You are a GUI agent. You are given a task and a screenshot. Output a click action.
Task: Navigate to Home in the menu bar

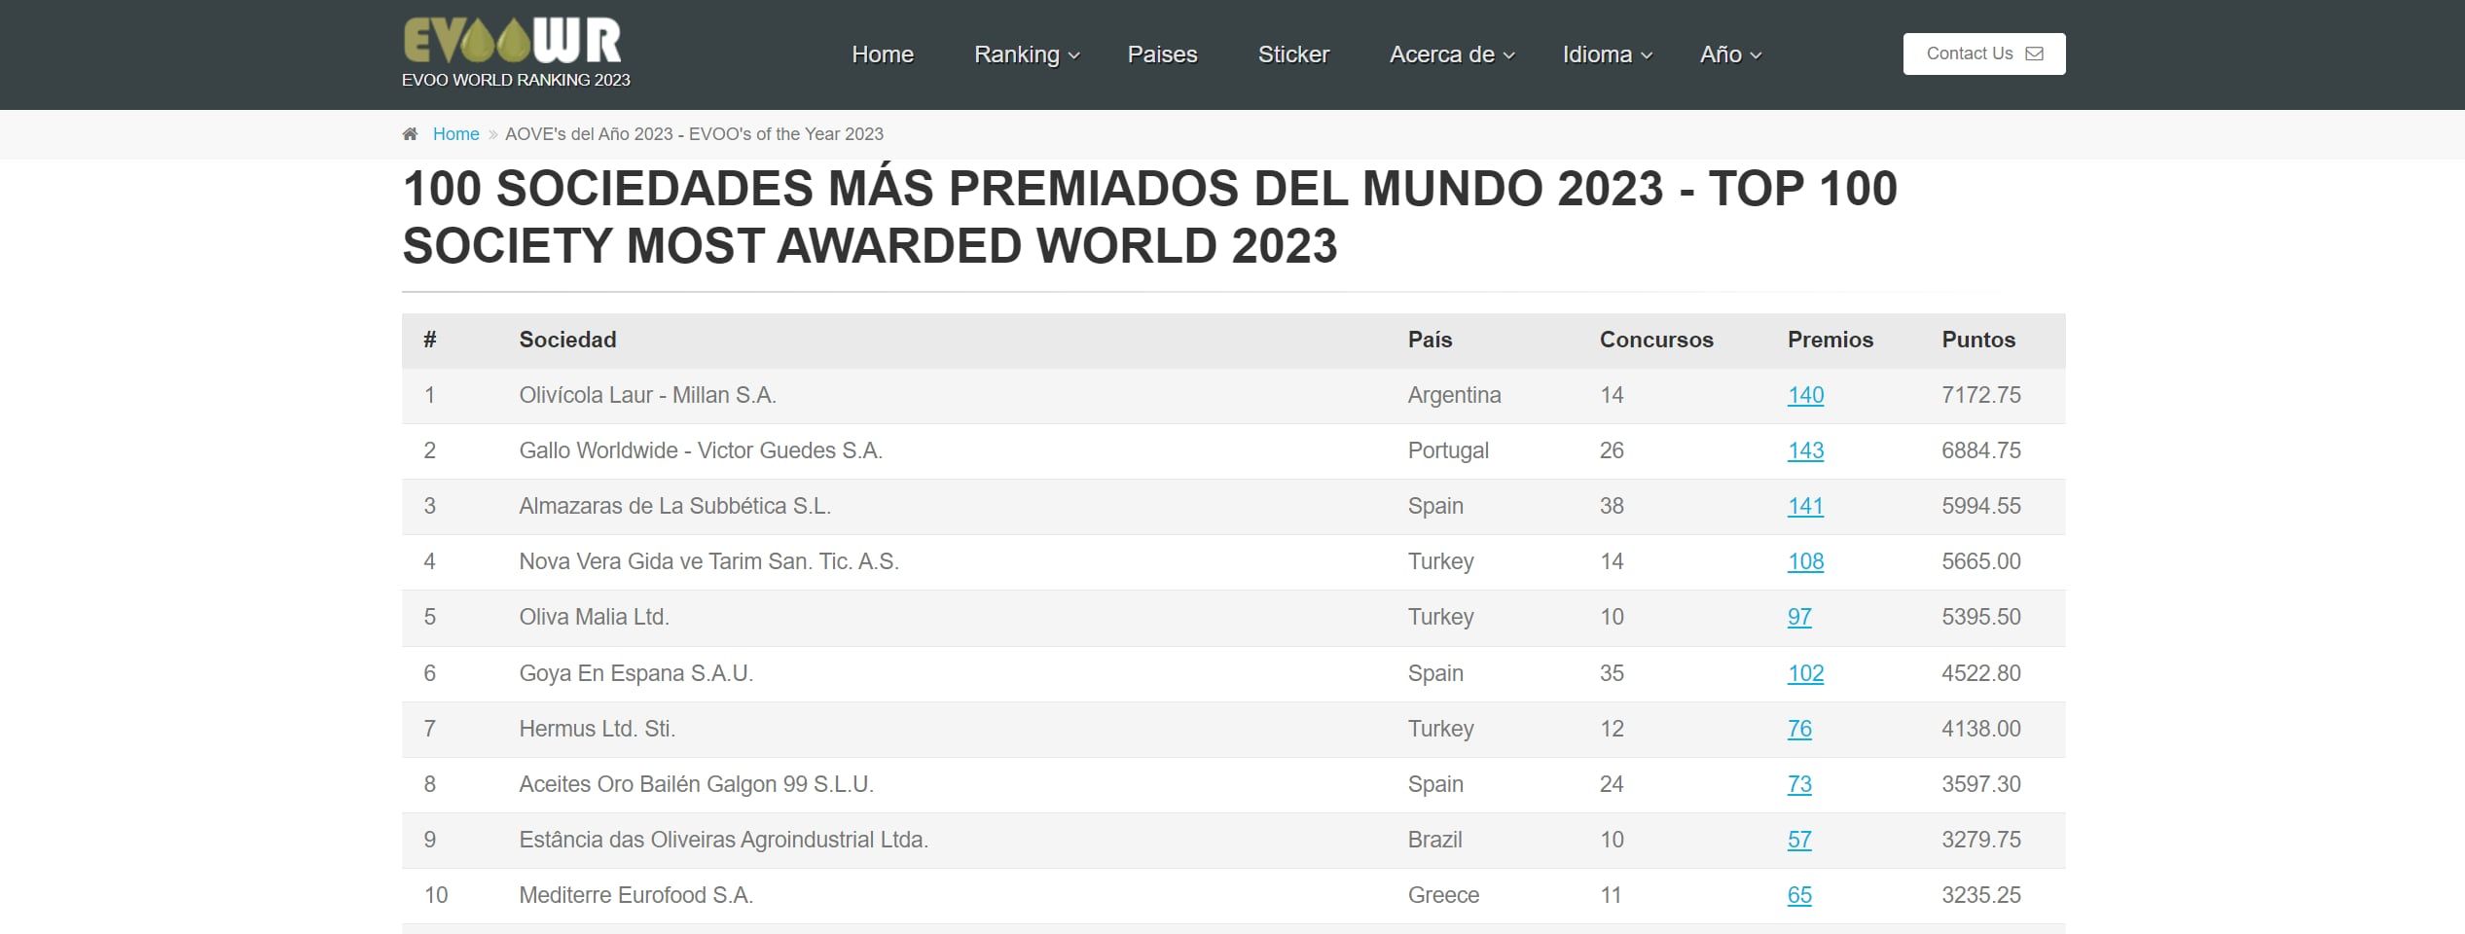point(882,54)
